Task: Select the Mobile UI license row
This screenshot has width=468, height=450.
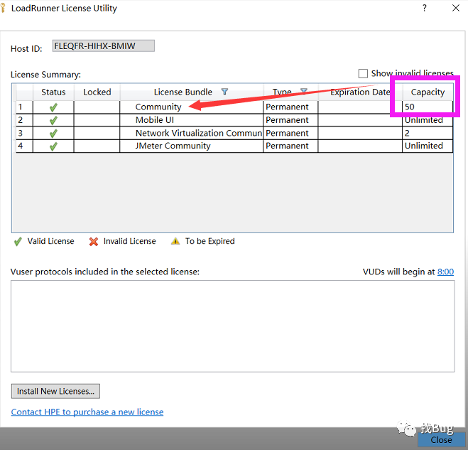Action: 234,120
